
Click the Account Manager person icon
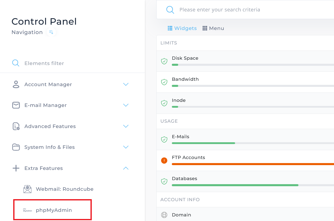16,84
